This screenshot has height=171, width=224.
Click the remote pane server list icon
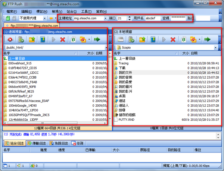21,39
